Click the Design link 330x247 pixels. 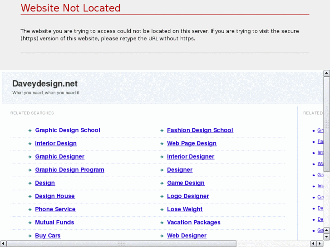tap(45, 183)
